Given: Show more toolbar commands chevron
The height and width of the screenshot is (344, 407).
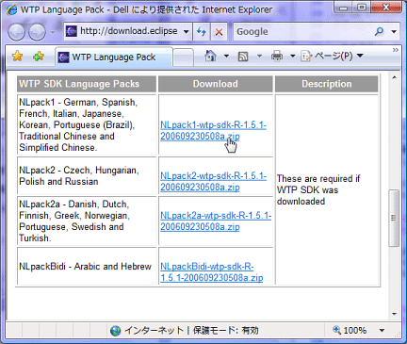Looking at the screenshot, I should pyautogui.click(x=396, y=50).
